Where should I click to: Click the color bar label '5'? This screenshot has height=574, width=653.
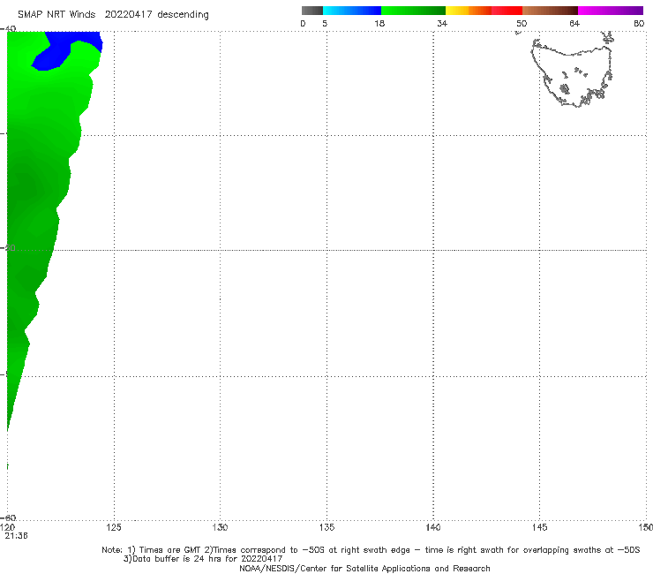325,23
